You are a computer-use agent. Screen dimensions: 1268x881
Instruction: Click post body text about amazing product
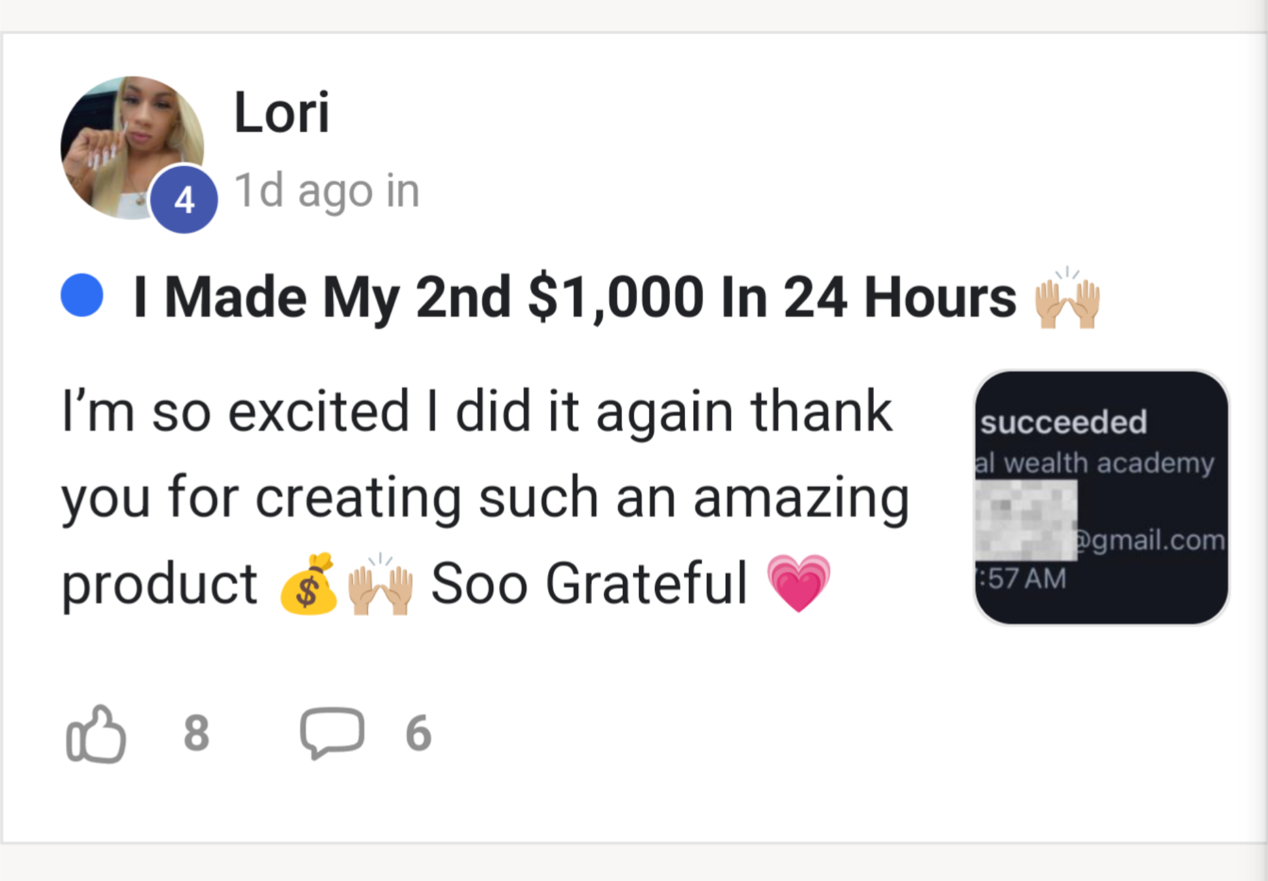[x=485, y=497]
